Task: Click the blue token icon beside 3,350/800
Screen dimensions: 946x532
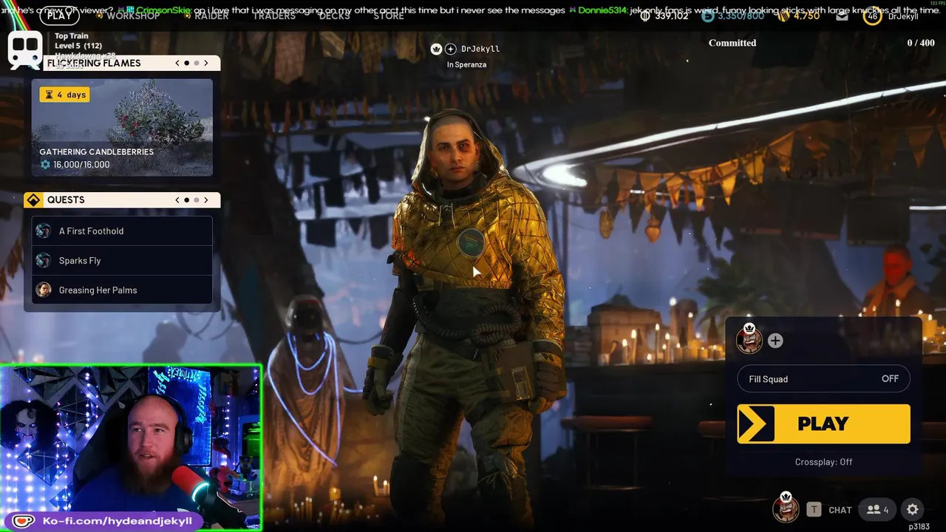Action: [x=707, y=16]
